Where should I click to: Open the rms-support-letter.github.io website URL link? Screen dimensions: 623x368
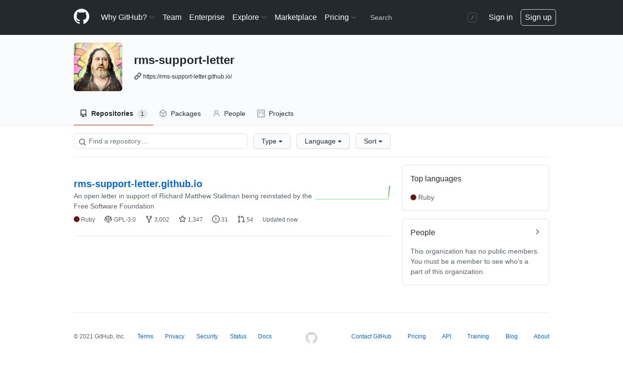tap(187, 77)
